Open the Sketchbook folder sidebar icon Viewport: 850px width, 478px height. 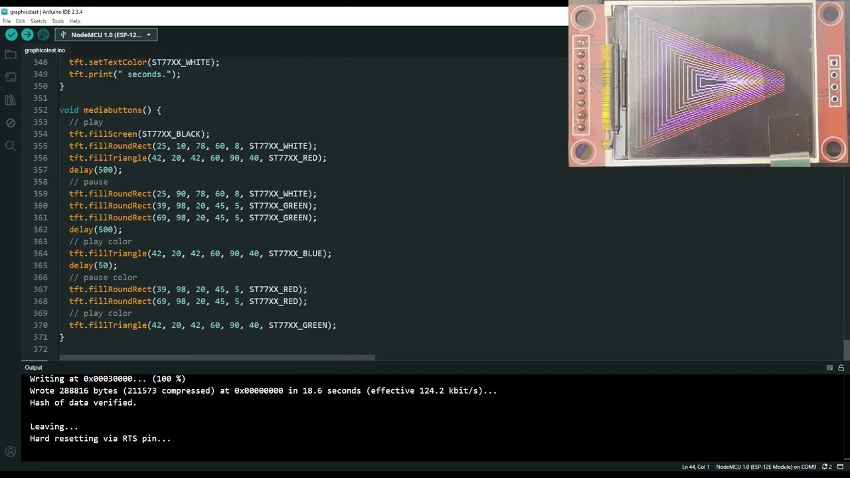(10, 54)
